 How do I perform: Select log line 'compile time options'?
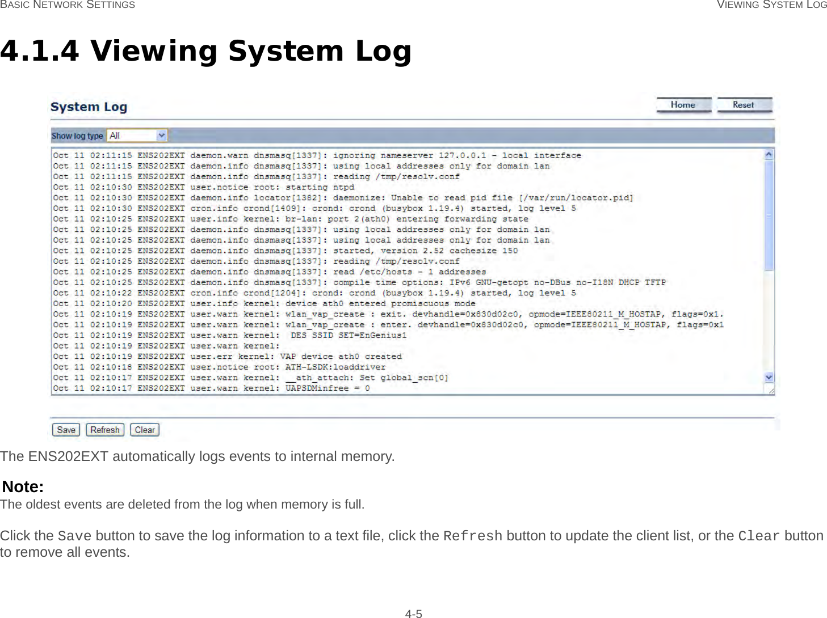tap(360, 282)
